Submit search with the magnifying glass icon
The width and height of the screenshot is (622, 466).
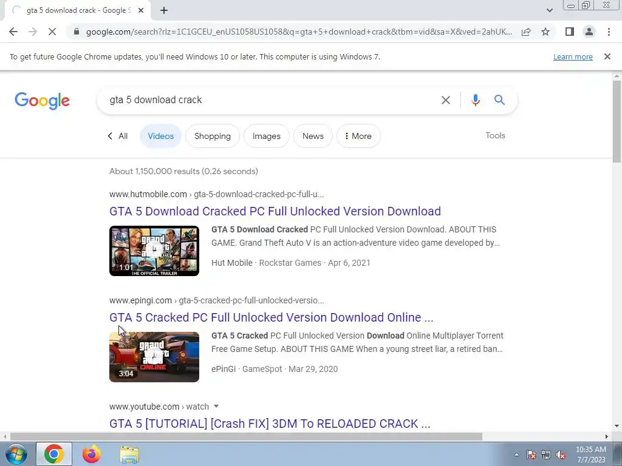[499, 100]
